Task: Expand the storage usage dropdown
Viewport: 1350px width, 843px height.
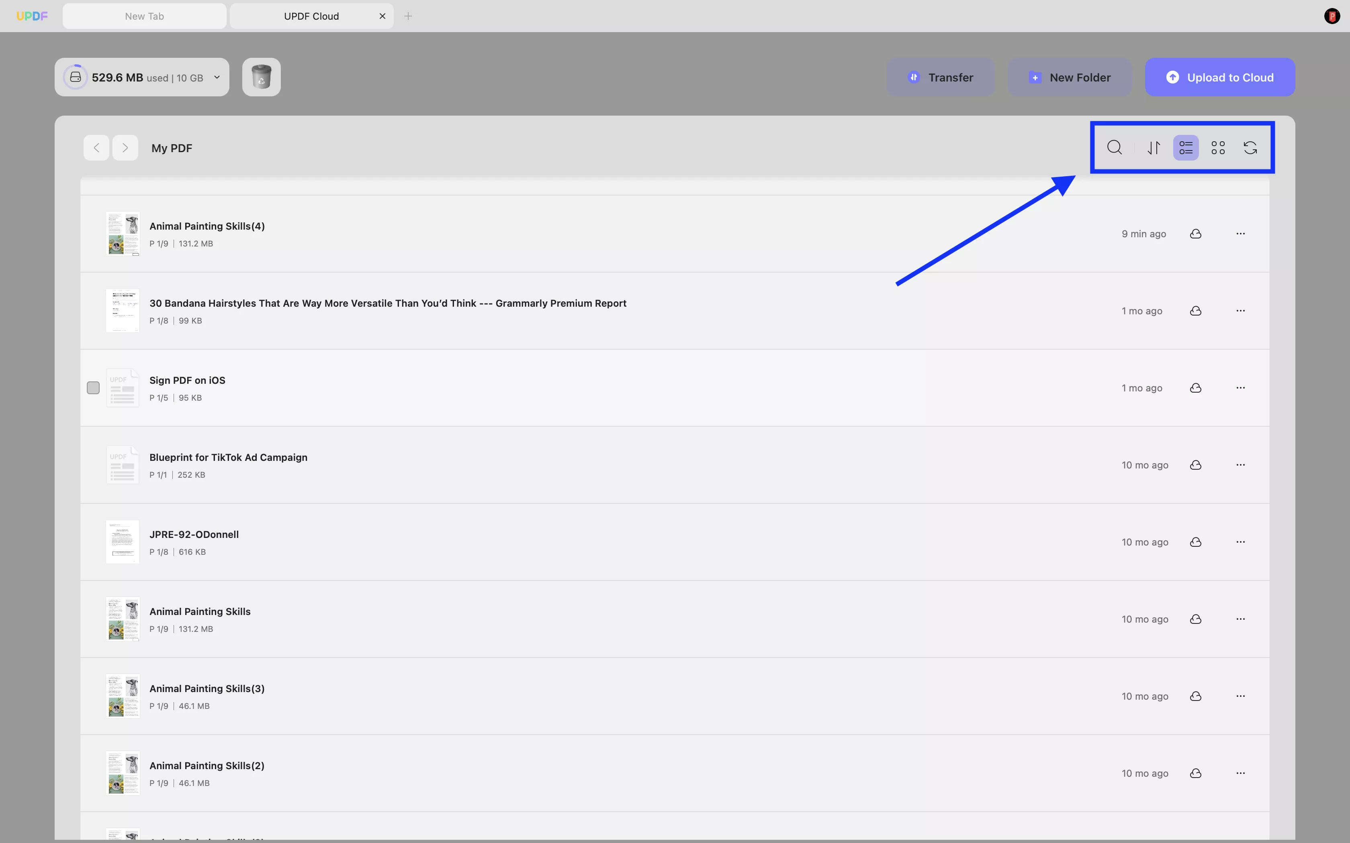Action: tap(217, 77)
